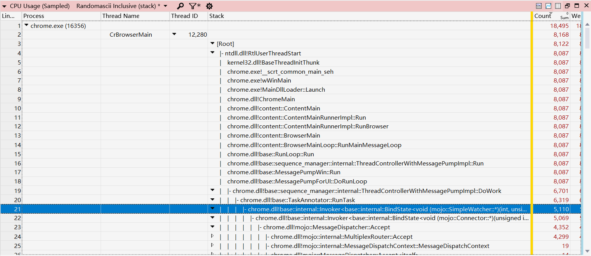Select the content::BrowserMain row
591x256 pixels.
tap(290, 136)
